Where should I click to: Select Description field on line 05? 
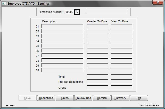62,46
